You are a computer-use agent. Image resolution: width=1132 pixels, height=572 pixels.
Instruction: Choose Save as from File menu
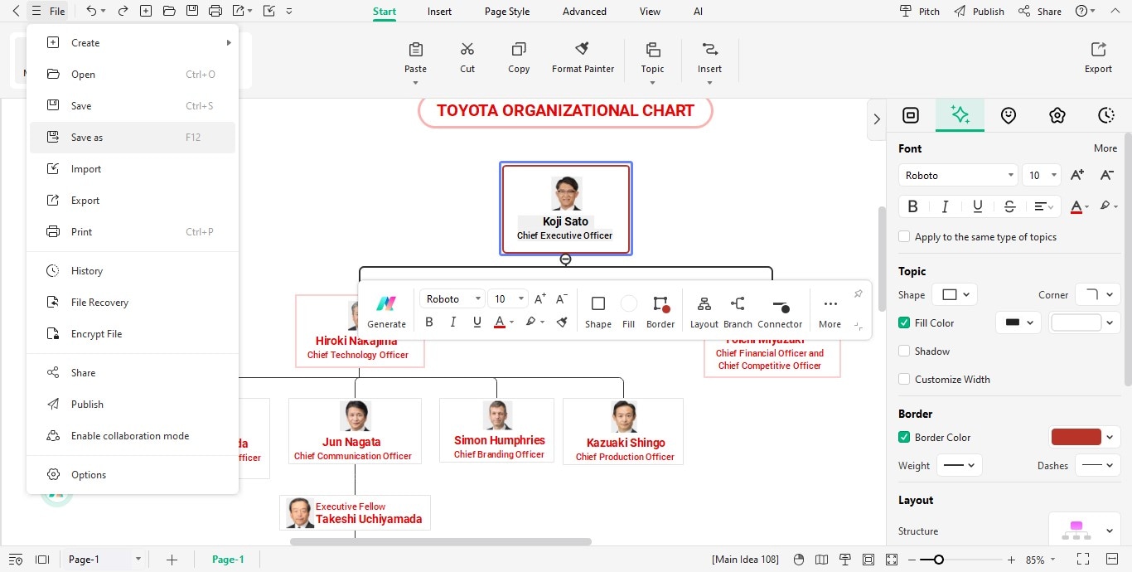[x=133, y=138]
